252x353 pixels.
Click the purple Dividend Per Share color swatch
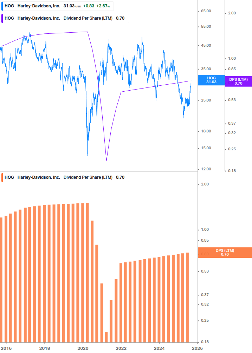click(1, 18)
